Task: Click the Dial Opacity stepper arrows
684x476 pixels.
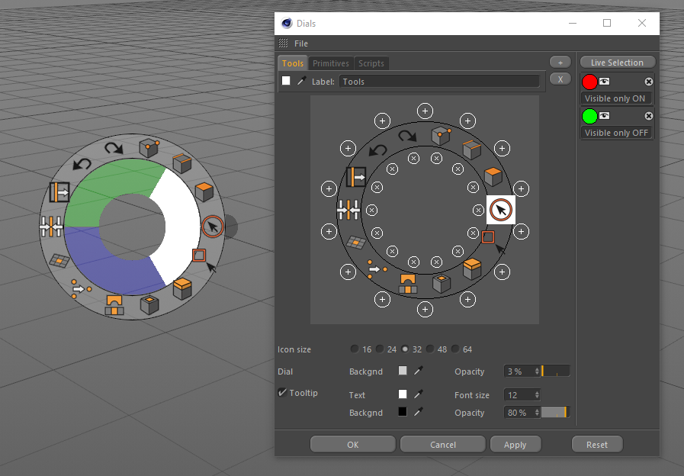Action: coord(537,371)
